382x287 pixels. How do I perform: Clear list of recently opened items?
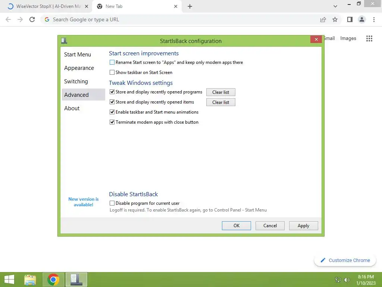[221, 102]
